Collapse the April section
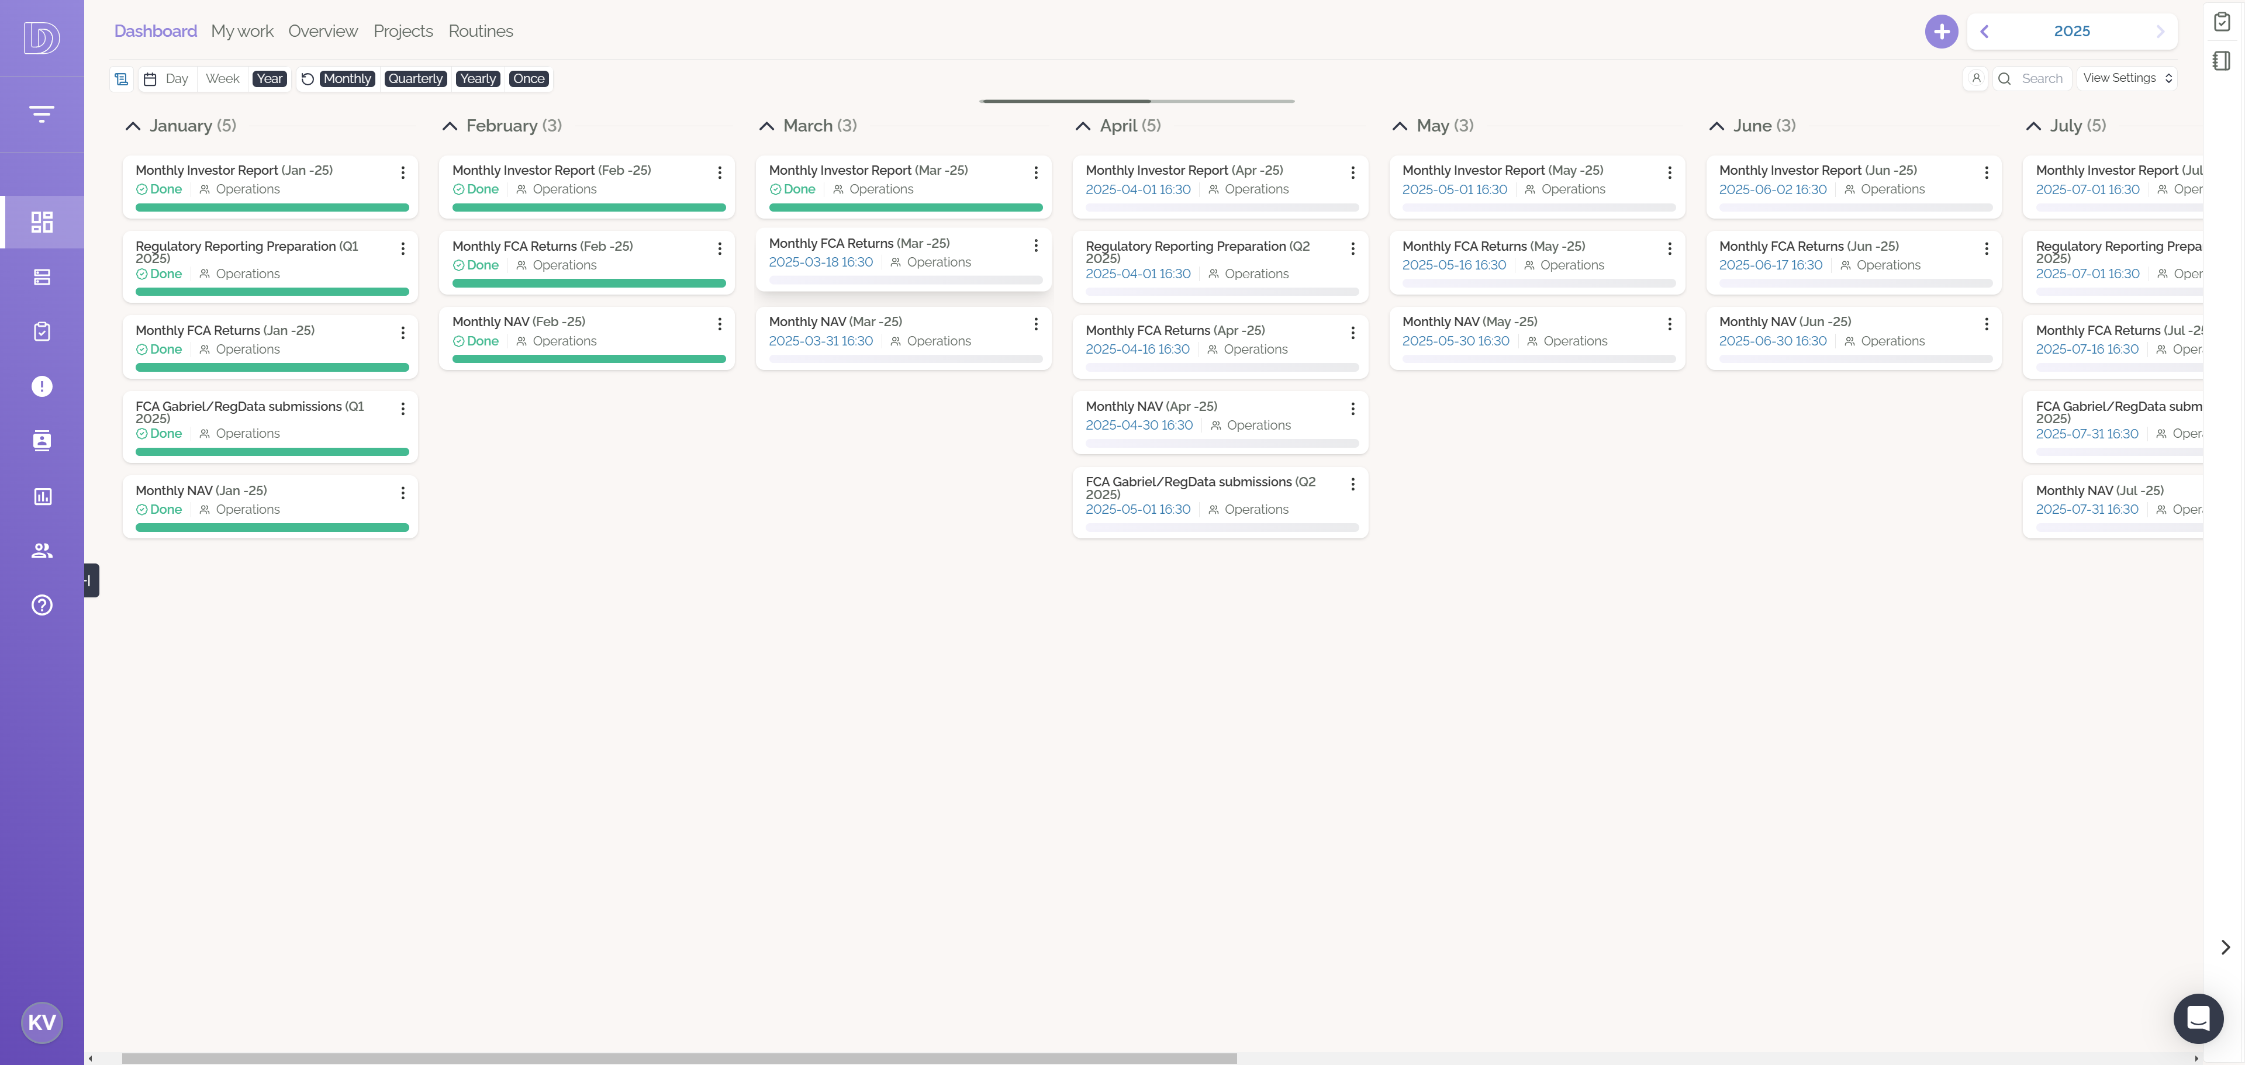This screenshot has width=2245, height=1065. [1083, 126]
